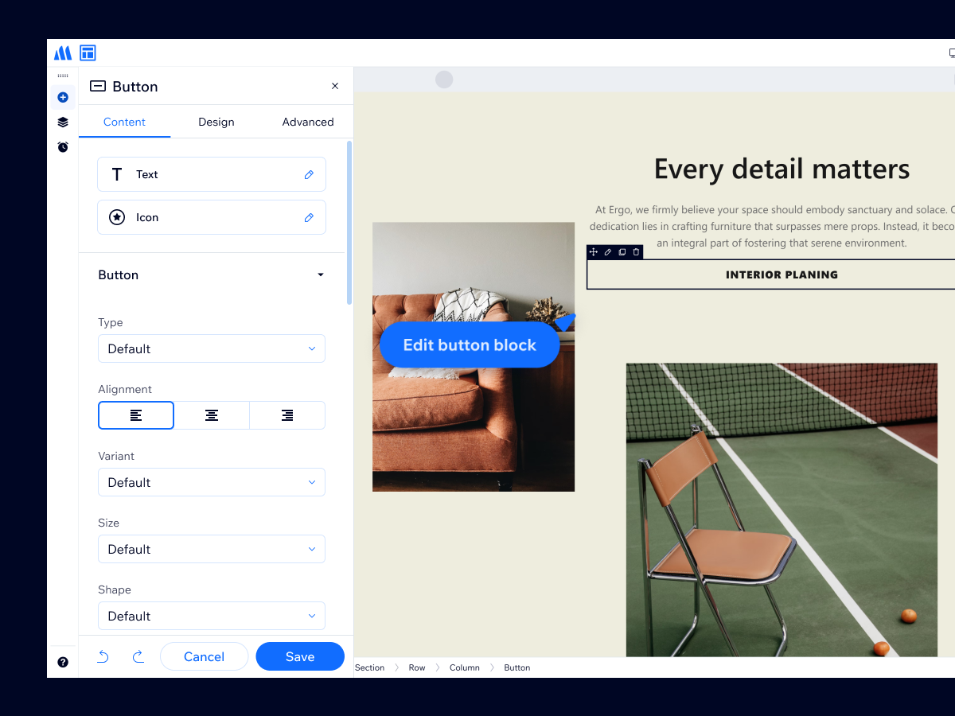Click the pencil icon next to Text
This screenshot has width=955, height=716.
309,174
